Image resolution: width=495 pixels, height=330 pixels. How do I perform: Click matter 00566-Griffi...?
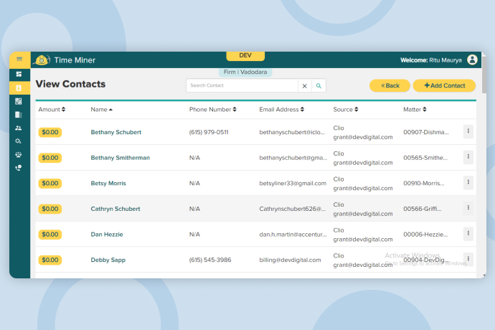coord(423,209)
